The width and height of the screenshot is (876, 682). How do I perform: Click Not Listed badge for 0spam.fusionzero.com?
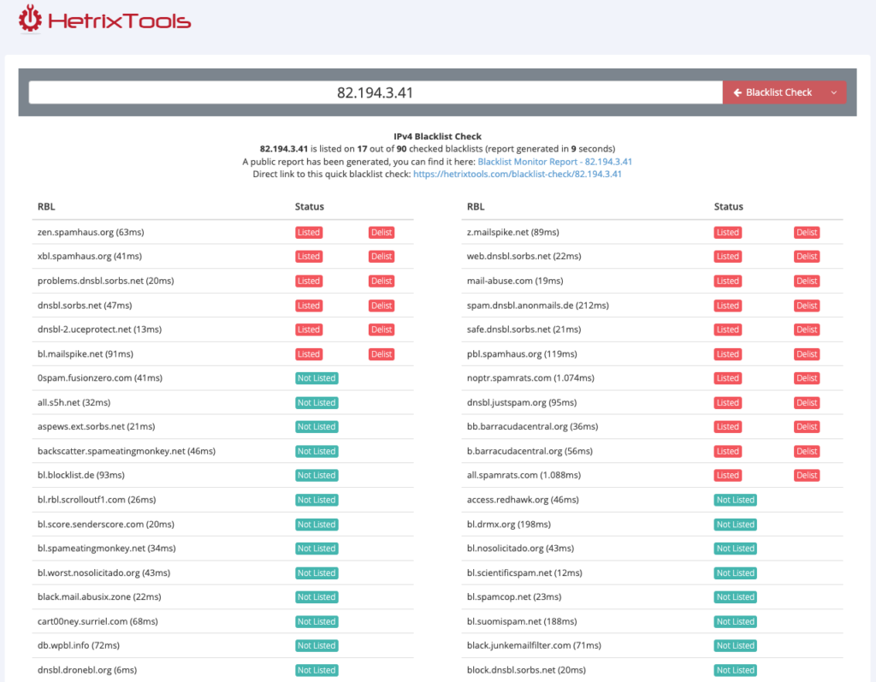[x=317, y=378]
